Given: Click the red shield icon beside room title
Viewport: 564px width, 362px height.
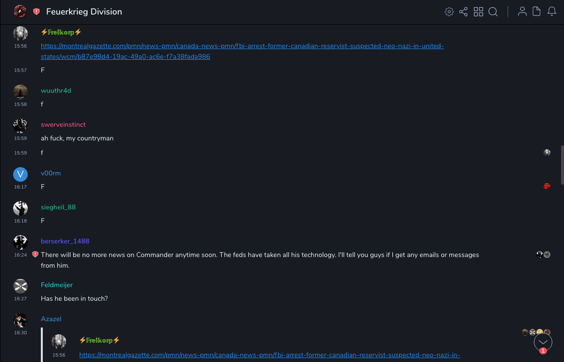Looking at the screenshot, I should 36,12.
